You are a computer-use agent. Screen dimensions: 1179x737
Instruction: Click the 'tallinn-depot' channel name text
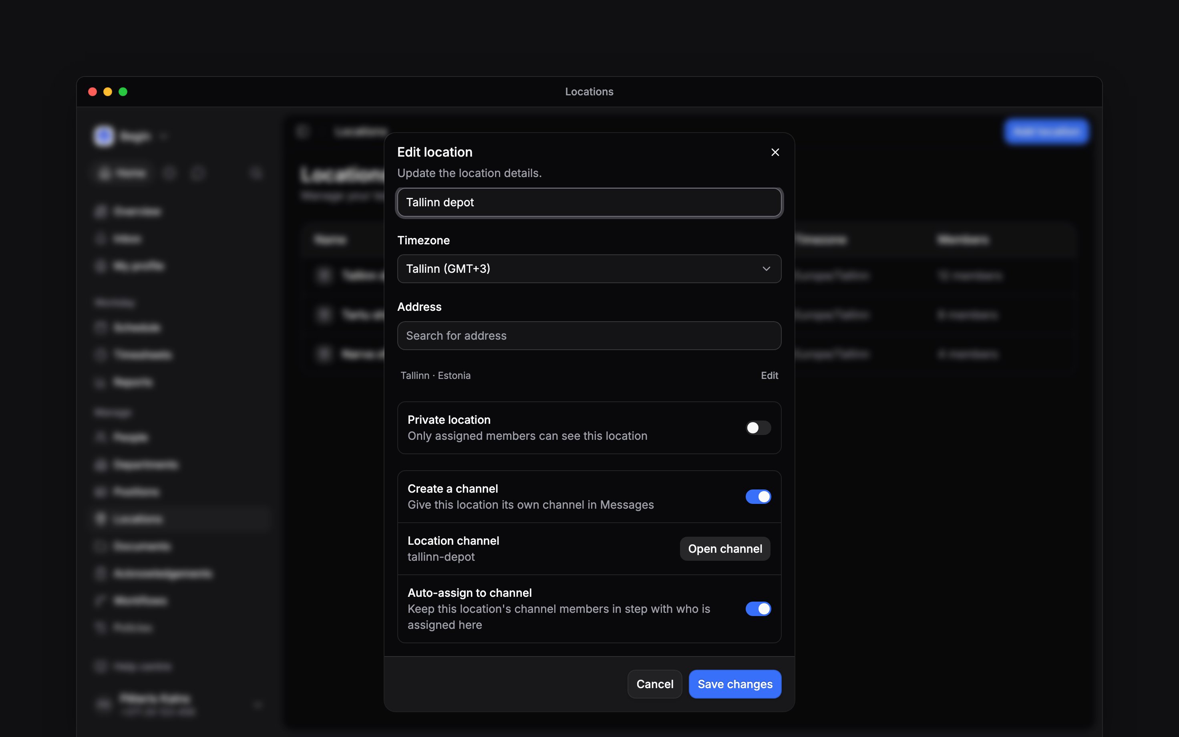pyautogui.click(x=441, y=557)
